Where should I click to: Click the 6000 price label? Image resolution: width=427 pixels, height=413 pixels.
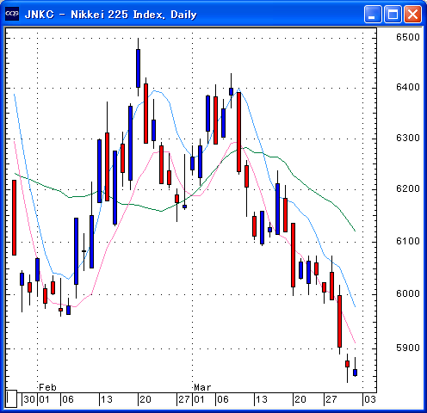click(408, 293)
